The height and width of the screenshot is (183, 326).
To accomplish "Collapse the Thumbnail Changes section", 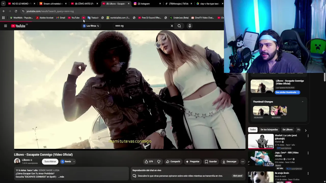I will 302,102.
